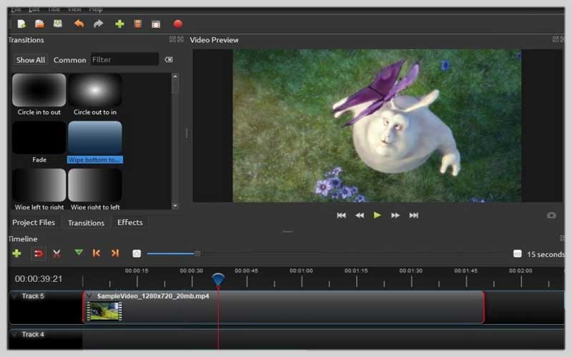Take a snapshot with camera icon
Image resolution: width=572 pixels, height=357 pixels.
551,216
